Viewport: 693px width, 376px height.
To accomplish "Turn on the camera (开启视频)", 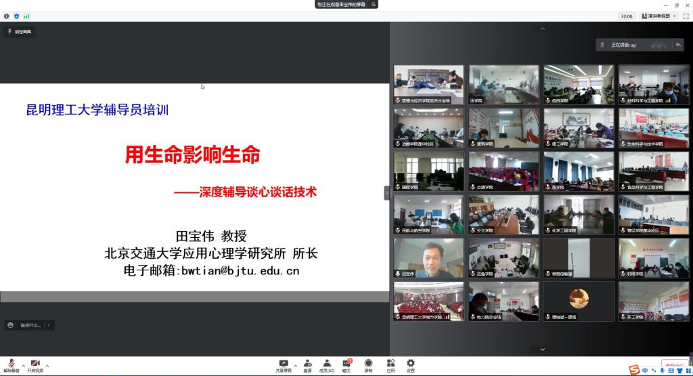I will click(35, 364).
